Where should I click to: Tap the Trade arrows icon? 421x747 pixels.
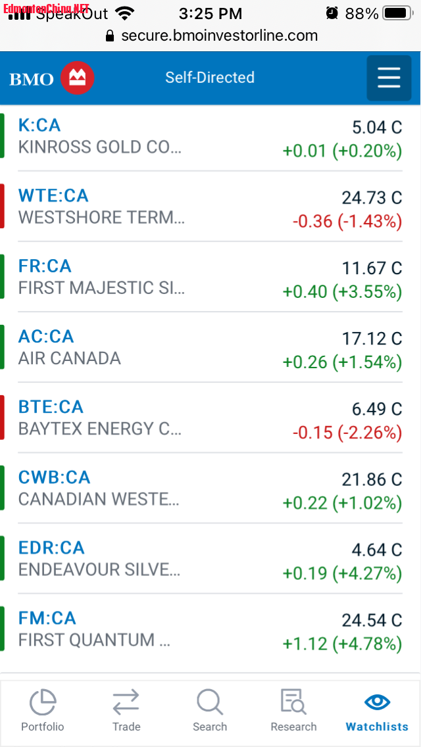[x=126, y=702]
